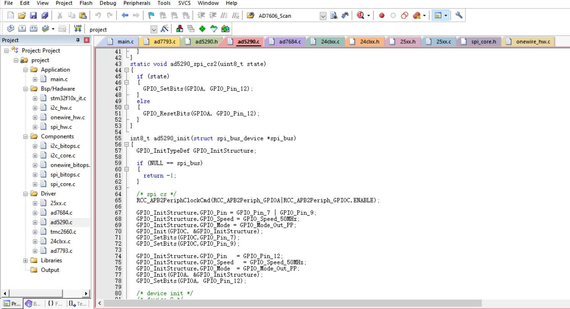
Task: Click project panel scroll right arrow
Action: coord(86,293)
